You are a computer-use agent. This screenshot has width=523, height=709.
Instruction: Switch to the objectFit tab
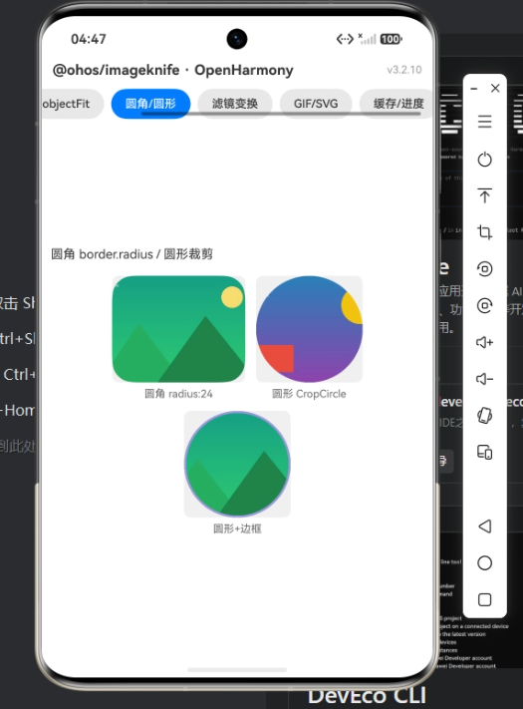[x=72, y=104]
